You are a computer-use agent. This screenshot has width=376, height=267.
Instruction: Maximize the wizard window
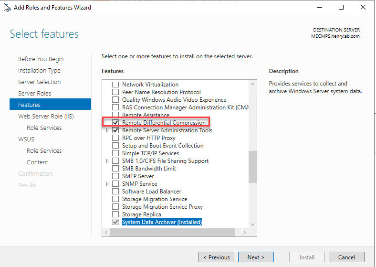pos(341,7)
